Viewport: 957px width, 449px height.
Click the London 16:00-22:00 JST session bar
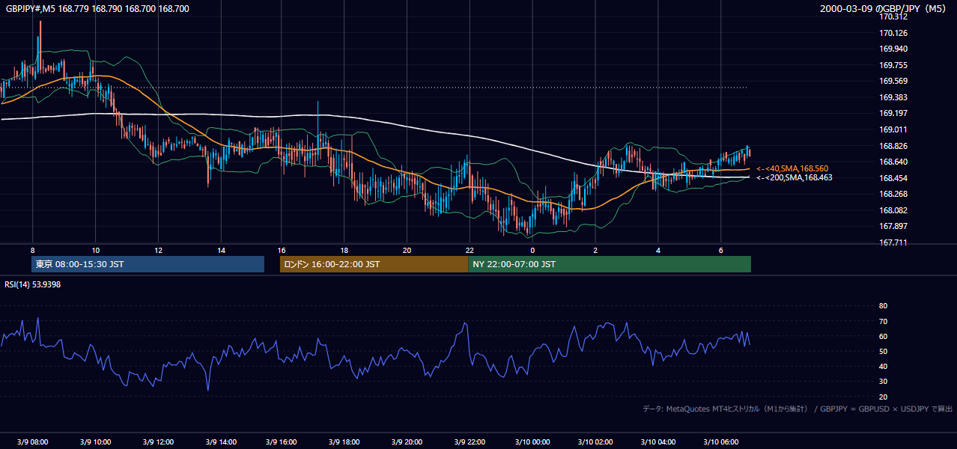pyautogui.click(x=374, y=264)
